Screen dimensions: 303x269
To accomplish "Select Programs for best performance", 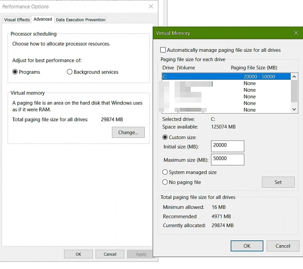I will 15,72.
